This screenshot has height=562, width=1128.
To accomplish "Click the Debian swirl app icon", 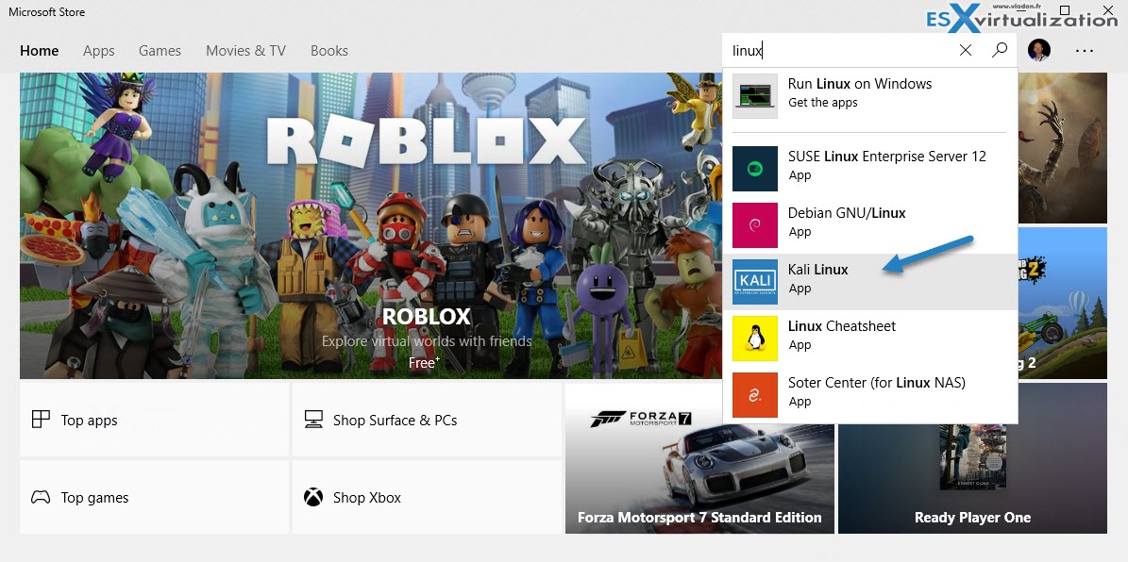I will [754, 225].
